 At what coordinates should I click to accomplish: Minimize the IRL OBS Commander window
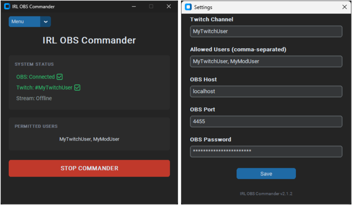pyautogui.click(x=134, y=7)
